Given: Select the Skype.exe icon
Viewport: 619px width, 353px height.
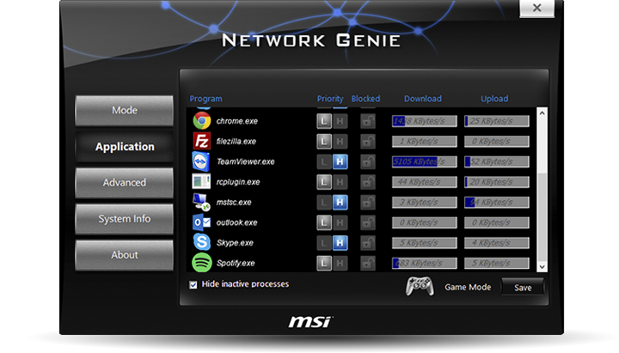Looking at the screenshot, I should coord(201,243).
